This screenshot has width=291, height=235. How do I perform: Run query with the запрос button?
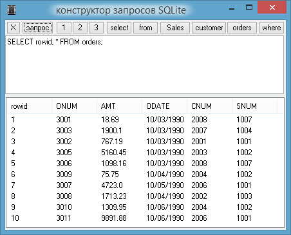point(38,28)
